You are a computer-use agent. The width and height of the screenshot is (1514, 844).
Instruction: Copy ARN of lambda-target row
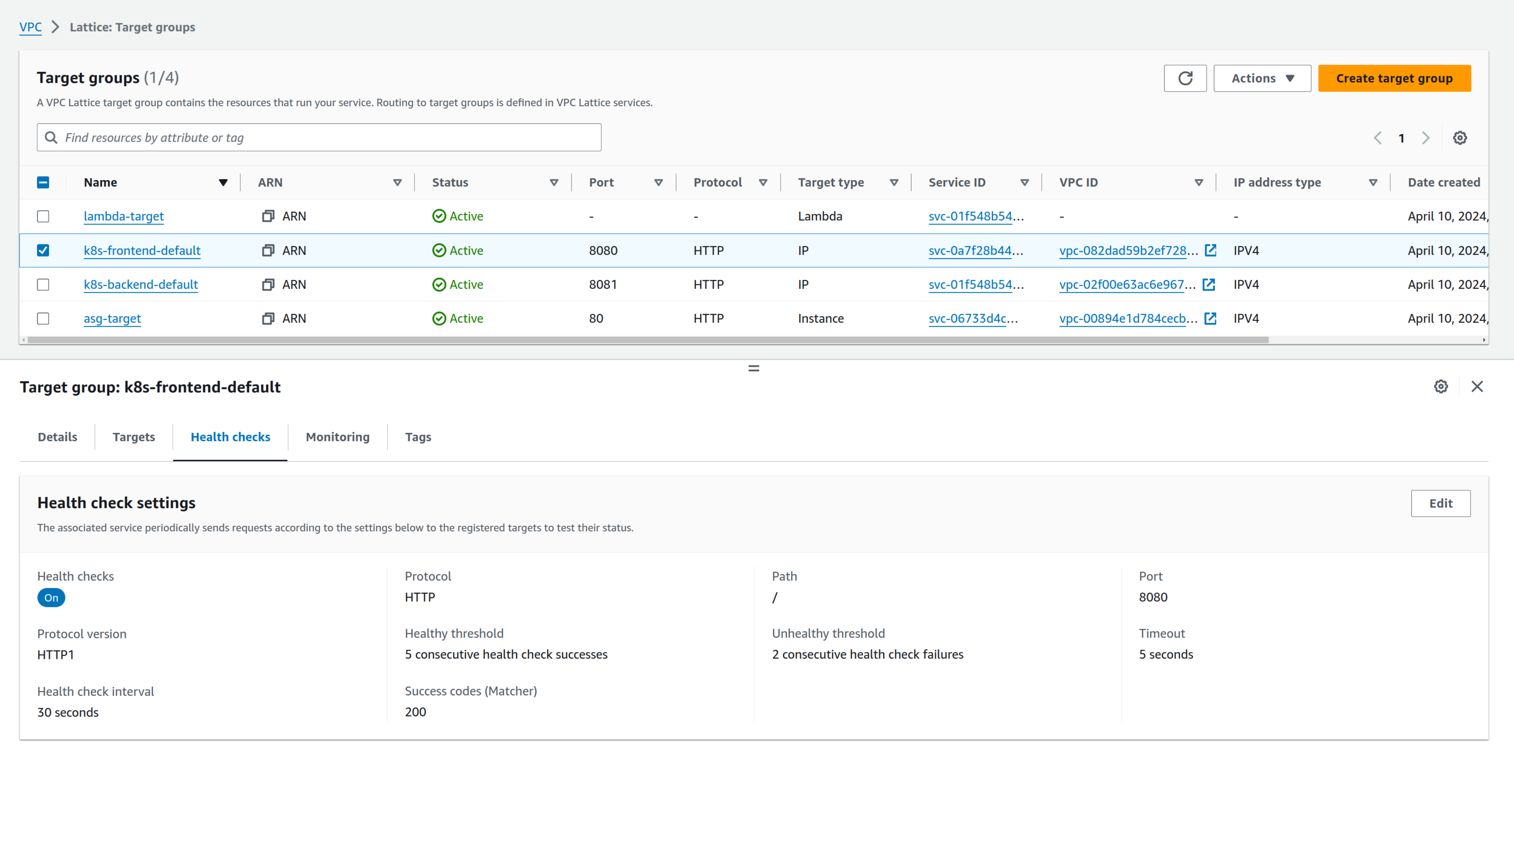tap(268, 216)
